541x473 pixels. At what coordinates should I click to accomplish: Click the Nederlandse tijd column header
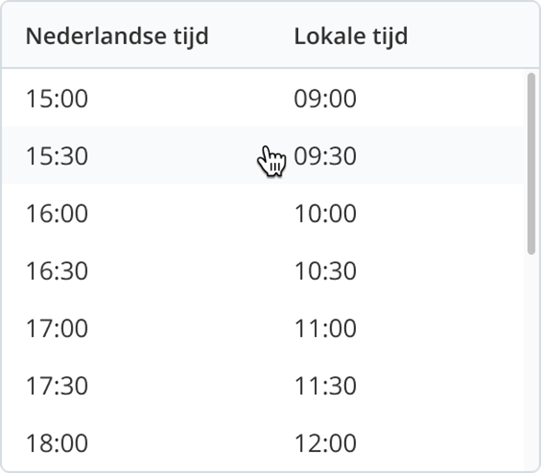[x=117, y=37]
